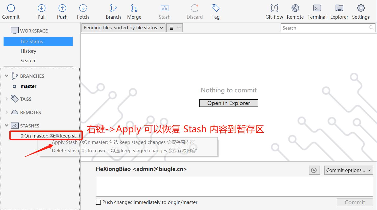Open the Remote management icon
This screenshot has height=210, width=377.
click(x=295, y=11)
